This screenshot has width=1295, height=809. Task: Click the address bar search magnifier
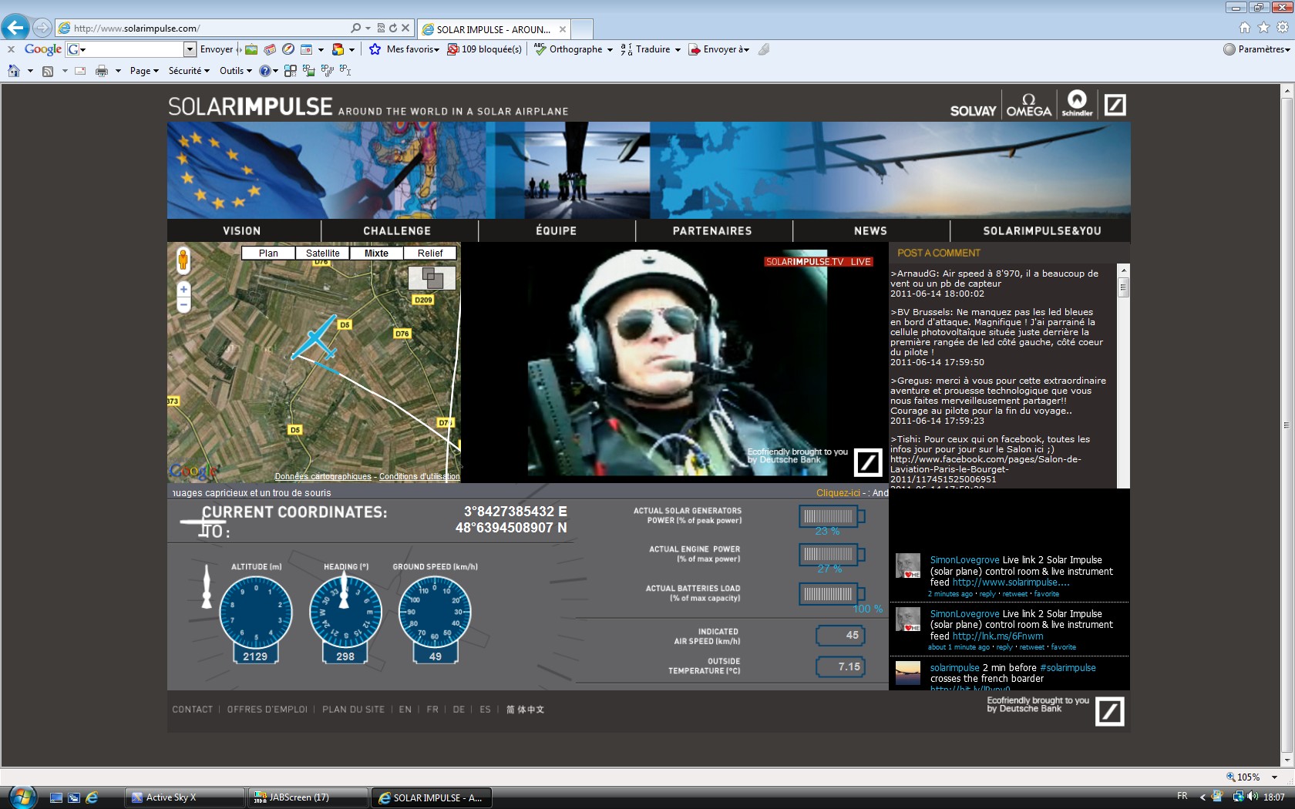coord(355,28)
